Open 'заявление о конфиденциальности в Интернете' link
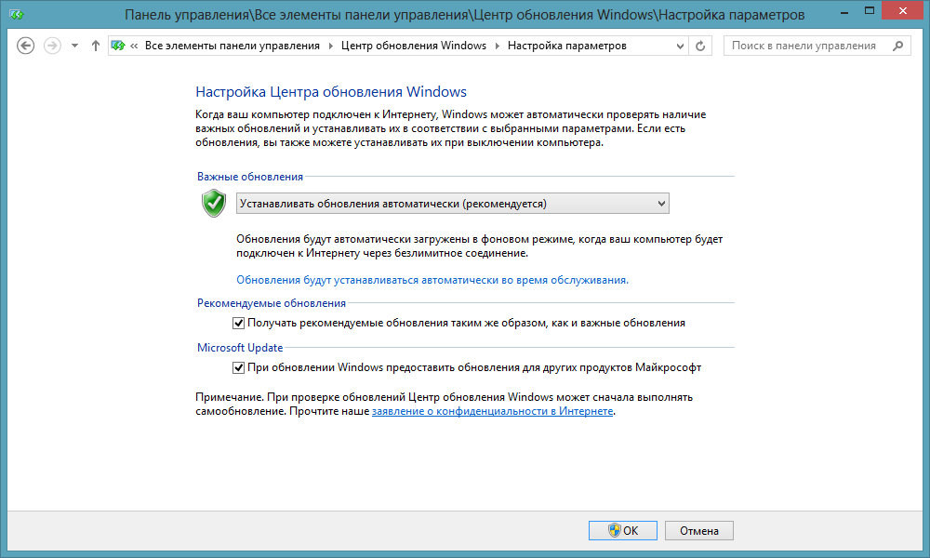Image resolution: width=930 pixels, height=558 pixels. (x=492, y=411)
